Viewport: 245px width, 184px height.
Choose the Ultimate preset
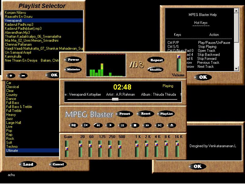click(x=32, y=151)
